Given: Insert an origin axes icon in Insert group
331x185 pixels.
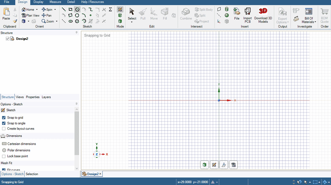Looking at the screenshot, I should tap(219, 21).
